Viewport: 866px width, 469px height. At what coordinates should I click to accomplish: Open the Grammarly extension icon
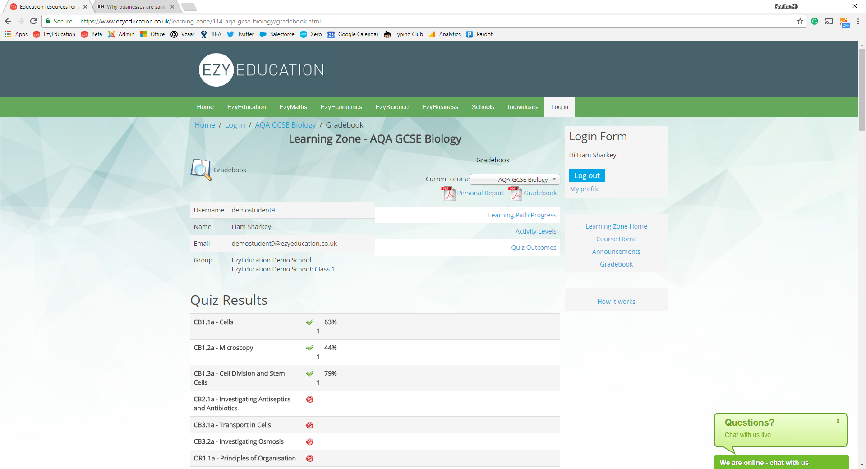[x=815, y=21]
